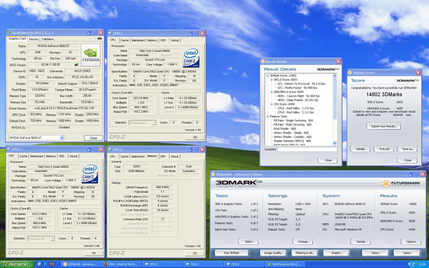429x268 pixels.
Task: Open Cache tab in top CPU-Z window
Action: [125, 40]
